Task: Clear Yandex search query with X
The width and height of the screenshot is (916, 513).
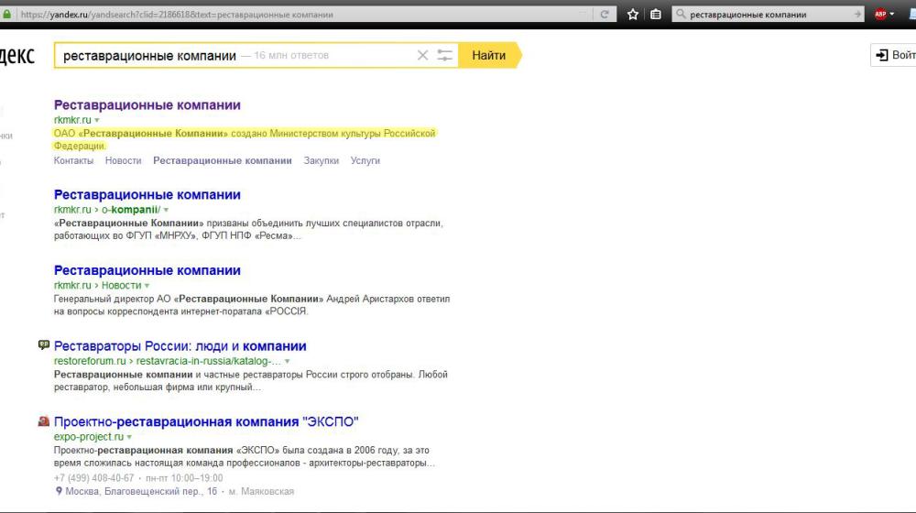Action: [x=422, y=56]
